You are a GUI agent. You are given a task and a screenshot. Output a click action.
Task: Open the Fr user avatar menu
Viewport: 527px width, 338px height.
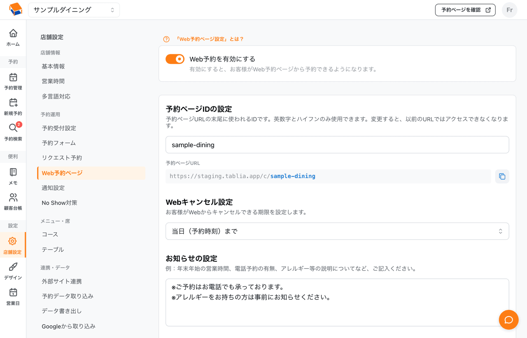coord(509,10)
